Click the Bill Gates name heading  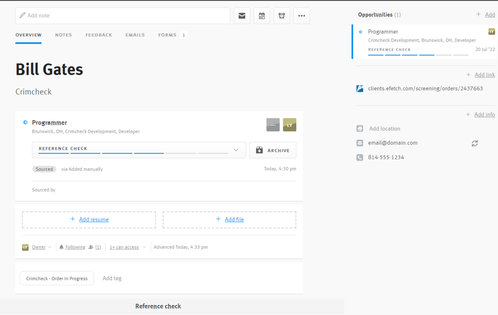(49, 69)
